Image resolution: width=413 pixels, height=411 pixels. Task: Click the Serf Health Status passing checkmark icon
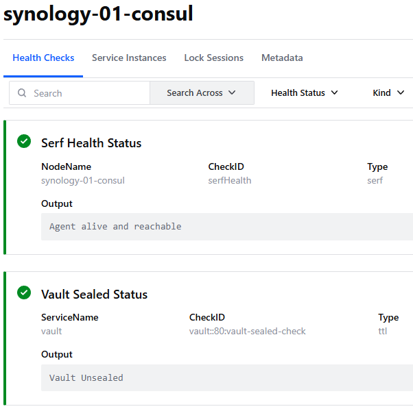(x=24, y=142)
